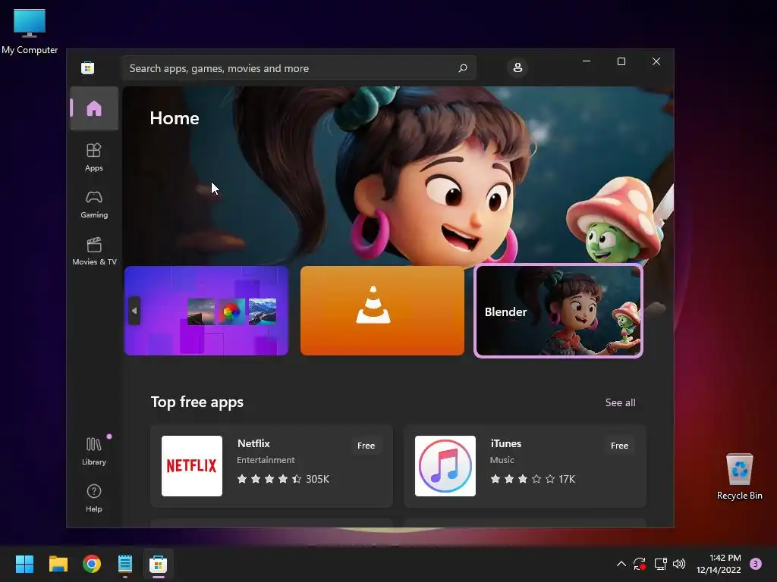Maximize the Microsoft Store window
The image size is (777, 582).
tap(621, 61)
